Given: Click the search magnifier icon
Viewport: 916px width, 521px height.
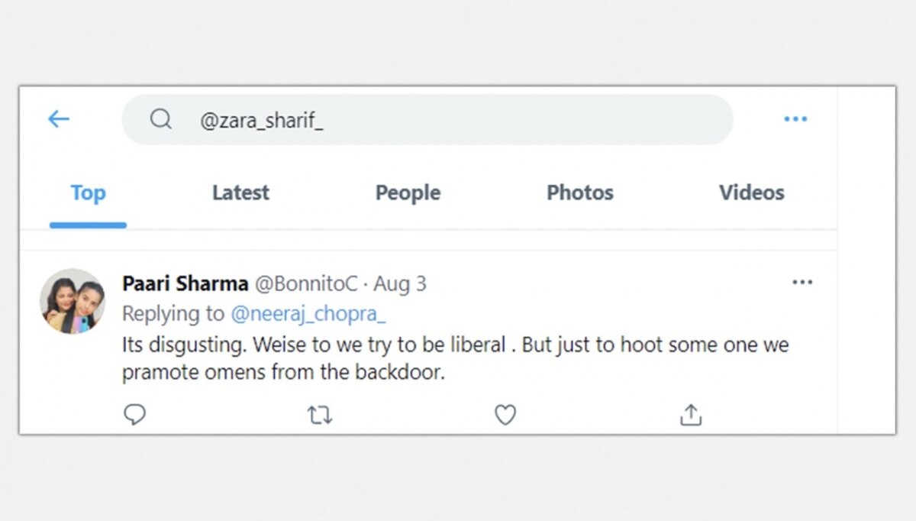Looking at the screenshot, I should click(160, 119).
